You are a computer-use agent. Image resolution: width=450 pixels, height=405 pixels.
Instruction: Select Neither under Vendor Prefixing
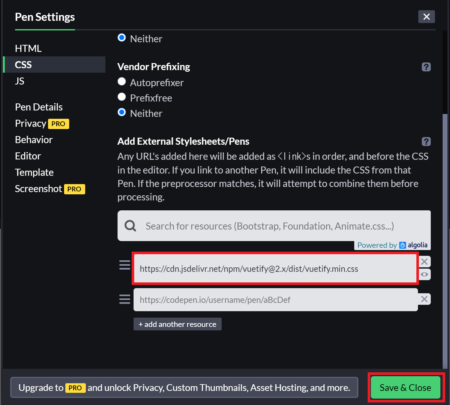(122, 112)
